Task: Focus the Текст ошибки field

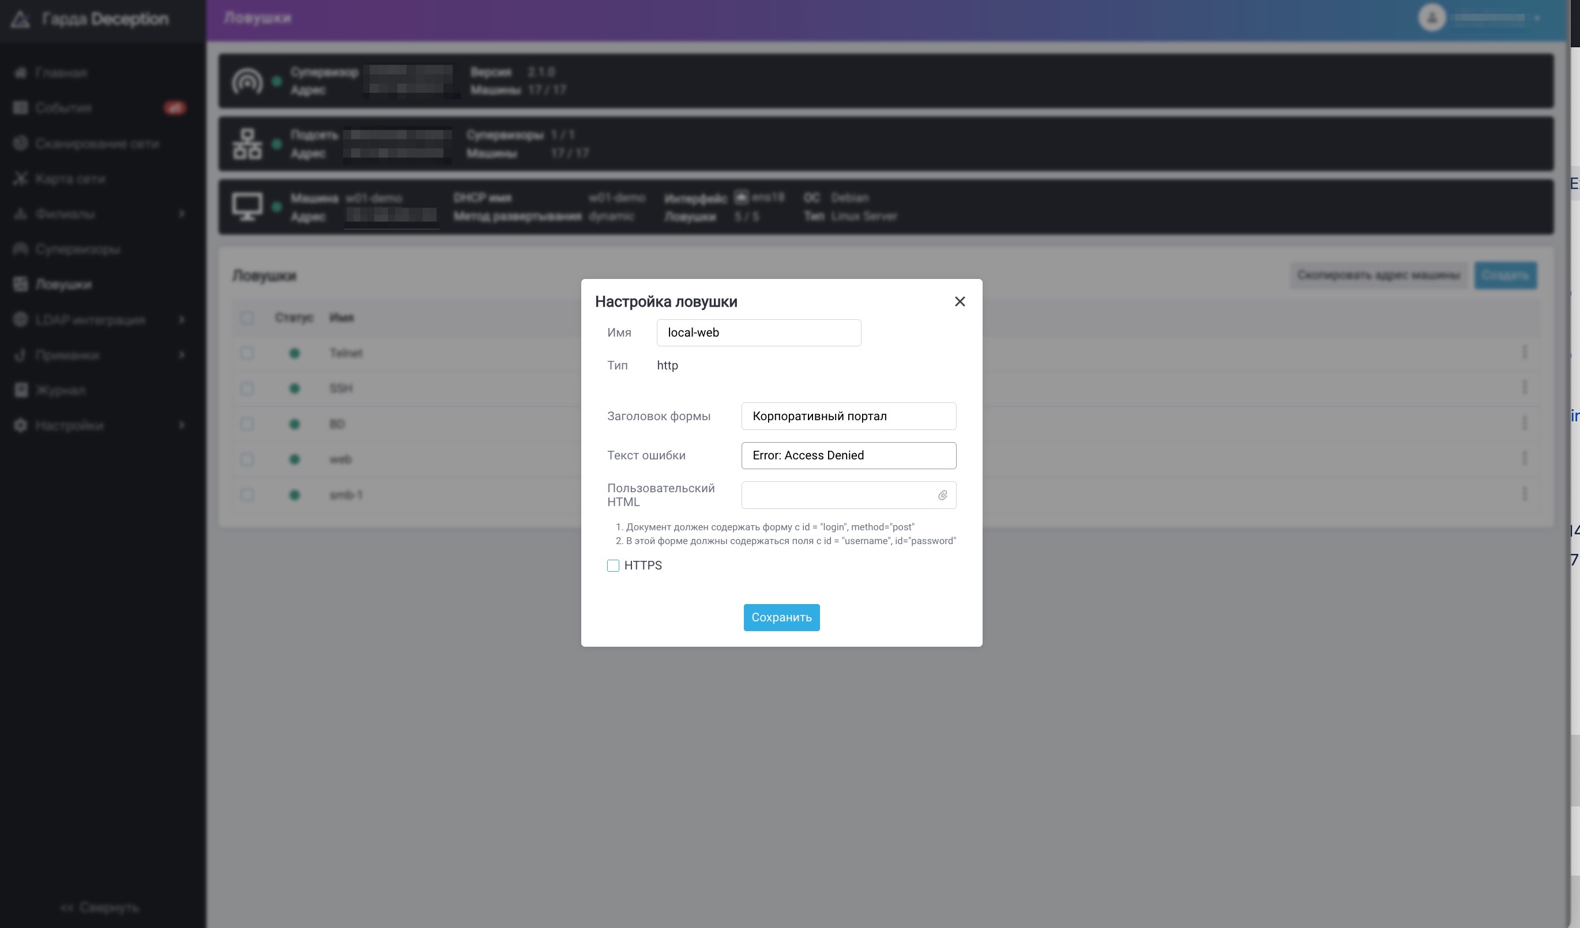Action: coord(848,455)
